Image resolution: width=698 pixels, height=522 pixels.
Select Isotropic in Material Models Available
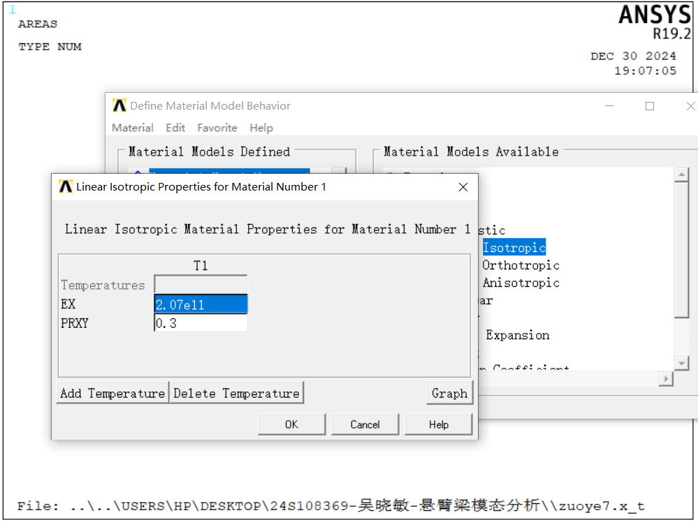click(x=514, y=248)
